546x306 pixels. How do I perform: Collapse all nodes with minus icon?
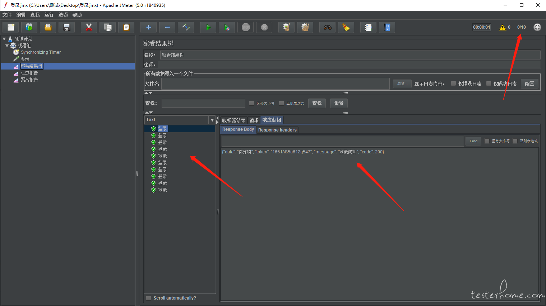pos(167,27)
